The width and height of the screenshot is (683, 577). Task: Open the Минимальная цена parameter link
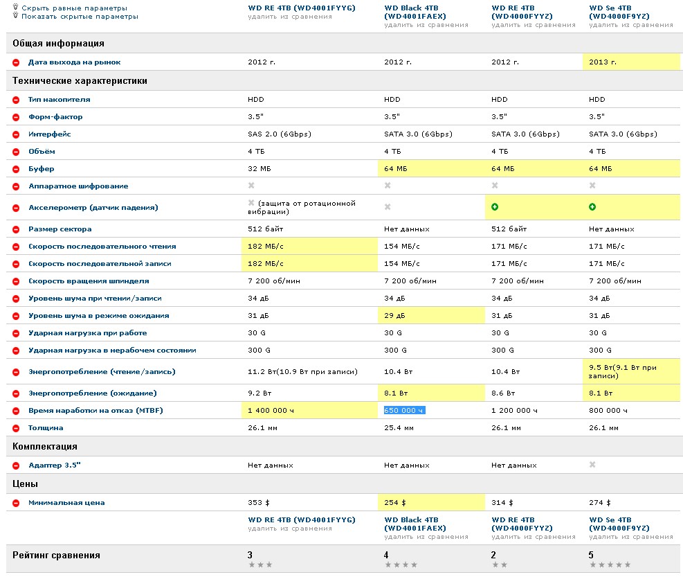click(66, 503)
